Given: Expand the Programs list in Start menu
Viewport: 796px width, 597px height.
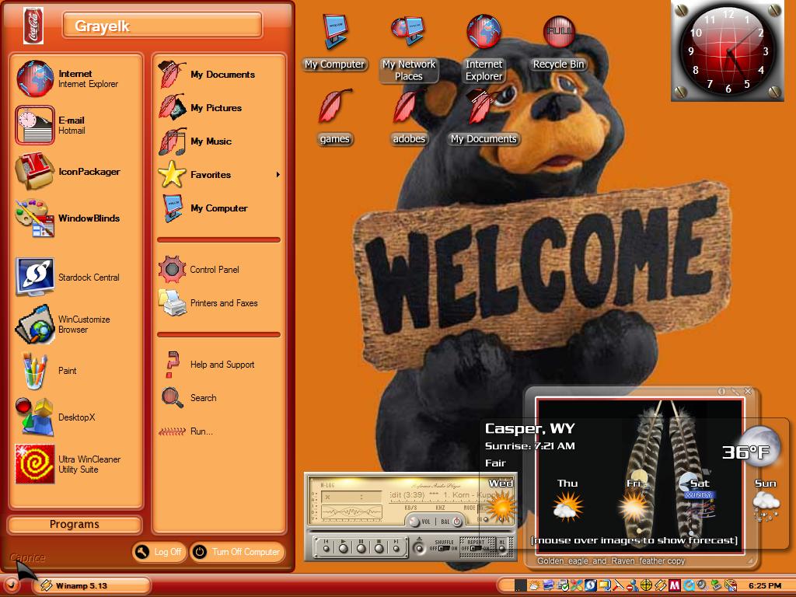Looking at the screenshot, I should [75, 525].
